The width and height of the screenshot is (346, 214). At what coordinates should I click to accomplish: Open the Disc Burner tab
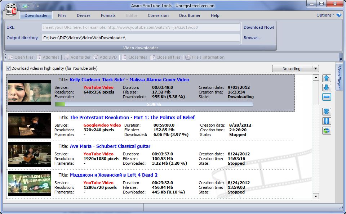coord(190,15)
